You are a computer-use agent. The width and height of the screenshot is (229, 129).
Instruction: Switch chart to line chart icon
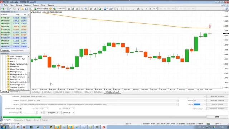(x=77, y=9)
